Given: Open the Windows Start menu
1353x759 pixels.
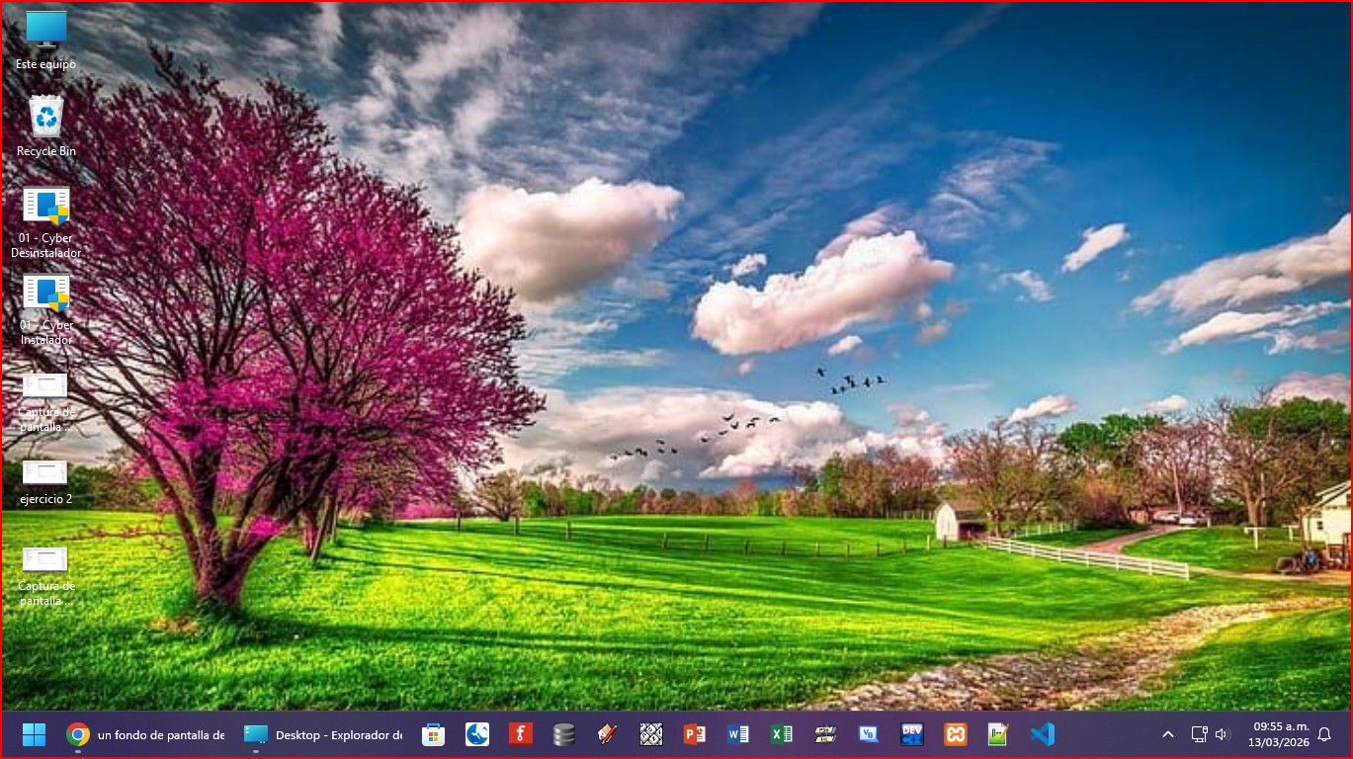Looking at the screenshot, I should click(34, 734).
